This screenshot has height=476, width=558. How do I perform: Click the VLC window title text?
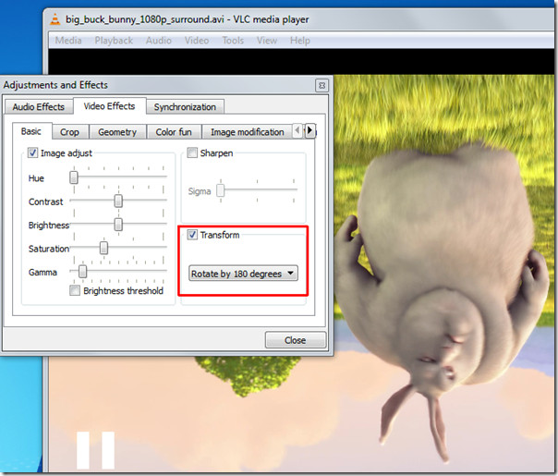coord(188,19)
